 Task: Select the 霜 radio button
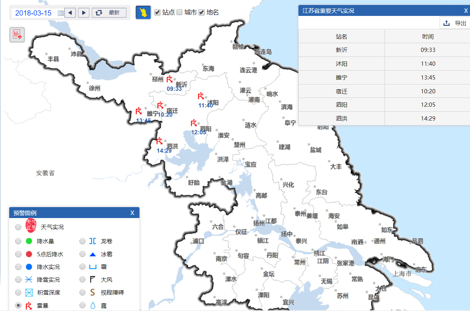tap(82, 267)
